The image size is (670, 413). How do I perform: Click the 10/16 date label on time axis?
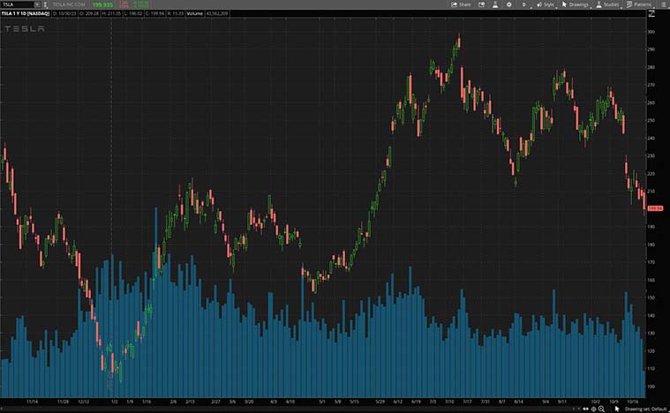point(632,402)
